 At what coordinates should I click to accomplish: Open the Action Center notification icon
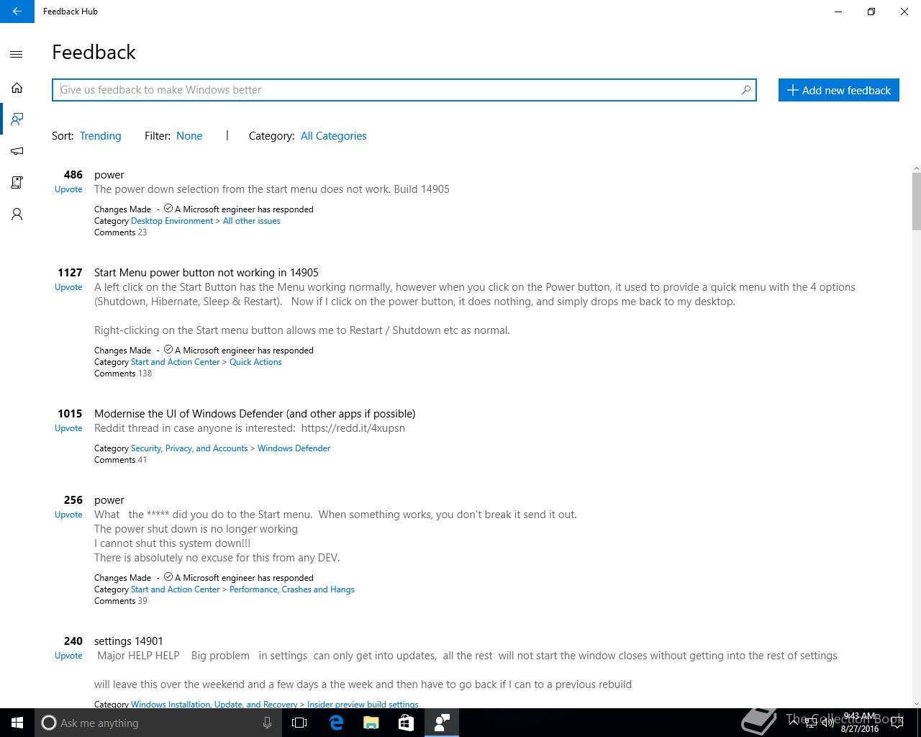pyautogui.click(x=897, y=723)
